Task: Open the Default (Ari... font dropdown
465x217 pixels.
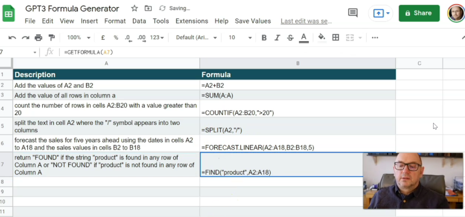Action: (x=196, y=38)
